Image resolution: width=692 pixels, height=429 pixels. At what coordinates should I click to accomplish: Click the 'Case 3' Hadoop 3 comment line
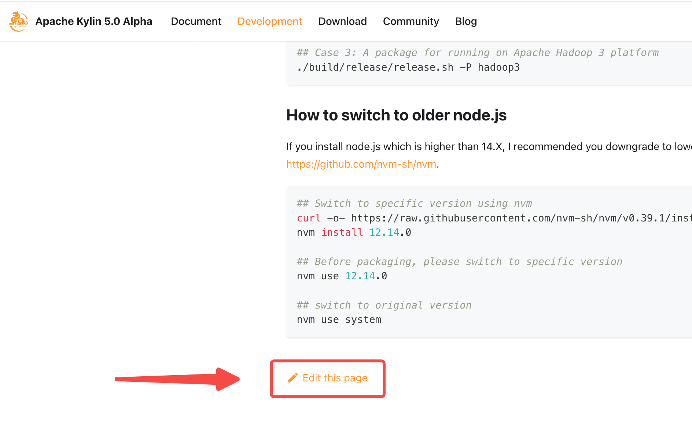(x=477, y=53)
